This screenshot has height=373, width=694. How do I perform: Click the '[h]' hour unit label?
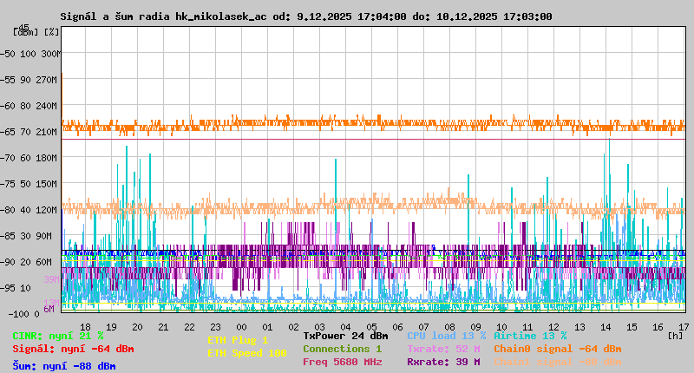tap(676, 336)
